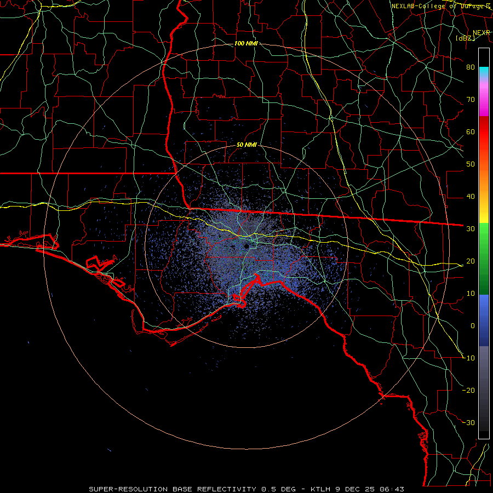Click the SUPER-RESOLUTION BASE REFLECTIVITY caption text

[x=173, y=489]
